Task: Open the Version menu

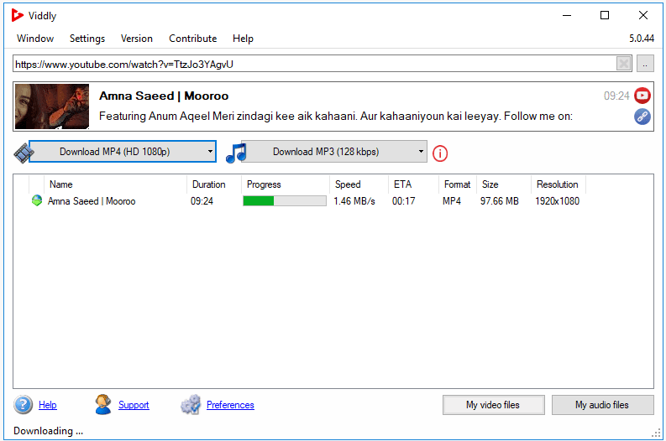Action: [x=136, y=39]
